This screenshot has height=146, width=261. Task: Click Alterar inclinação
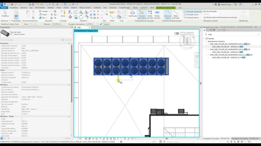pyautogui.click(x=176, y=14)
